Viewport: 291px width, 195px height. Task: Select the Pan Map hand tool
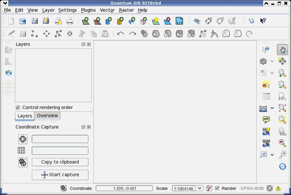click(283, 50)
